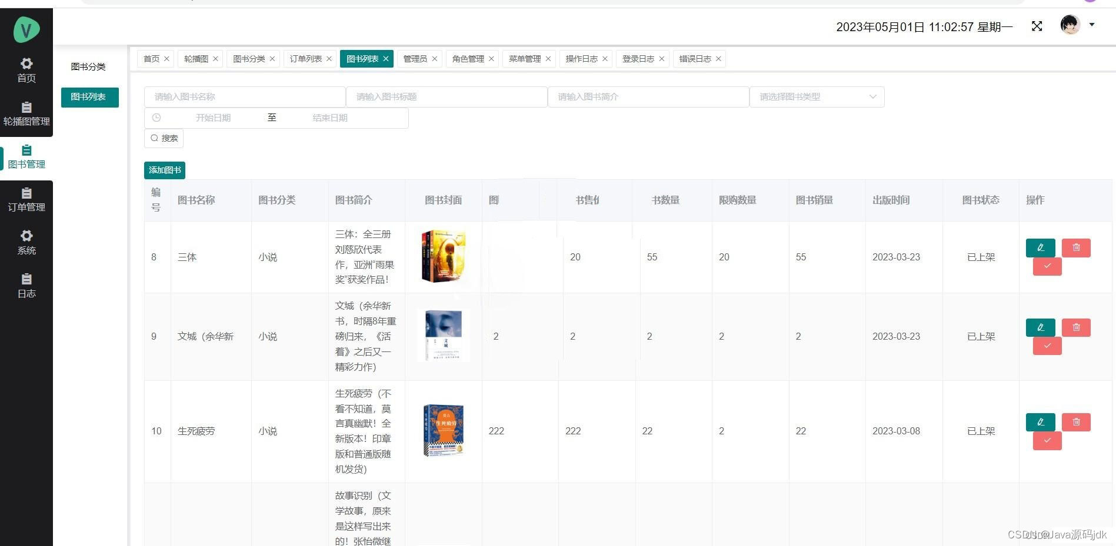
Task: Click the 图书状态 column header
Action: pos(981,200)
